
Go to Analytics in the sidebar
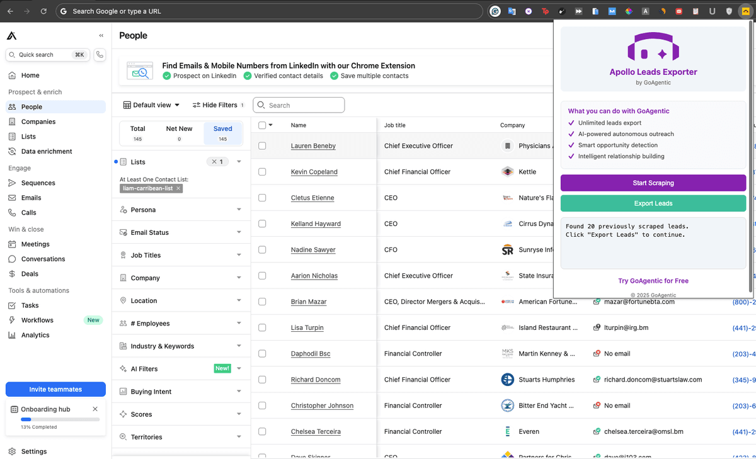tap(35, 335)
